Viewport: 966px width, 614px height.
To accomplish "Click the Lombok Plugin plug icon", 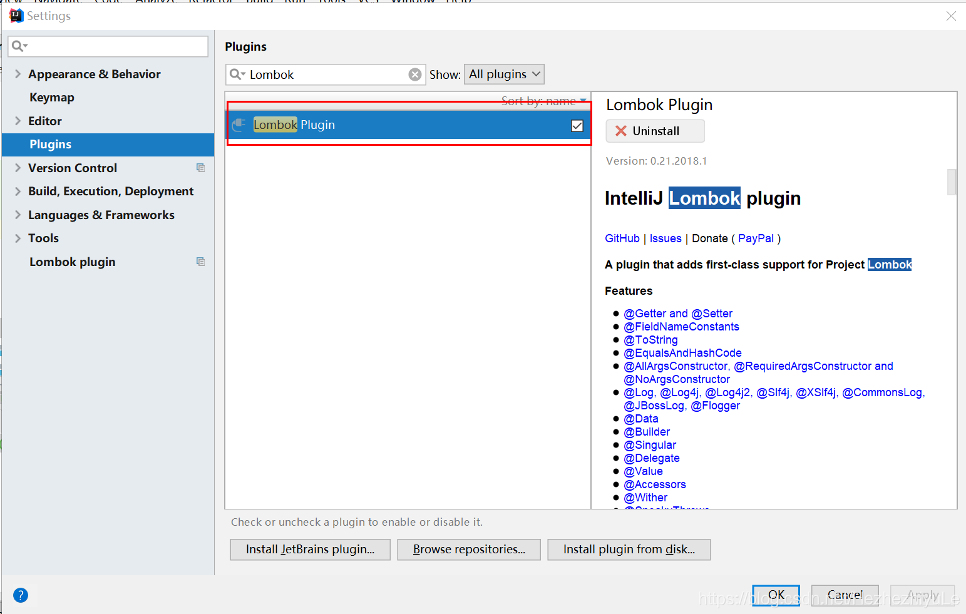I will 239,125.
